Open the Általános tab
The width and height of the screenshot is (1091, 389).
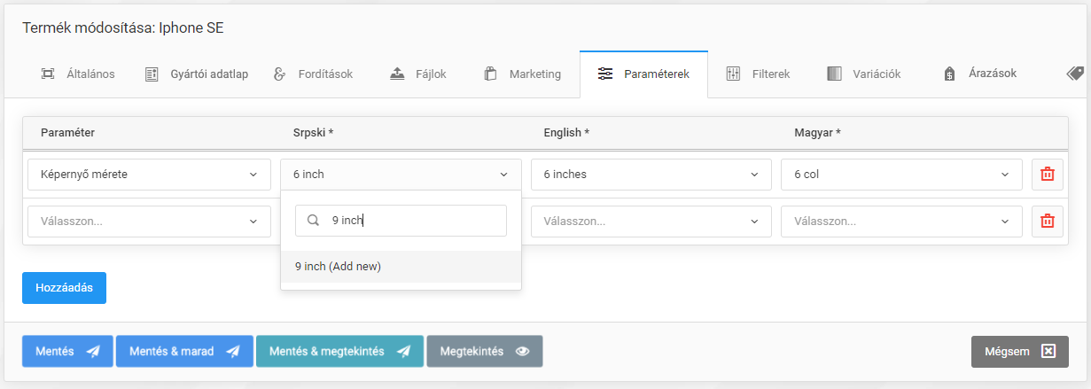pos(78,74)
